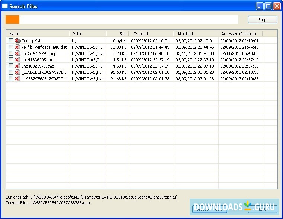Check the unp40921577.tmp checkbox
This screenshot has height=219, width=283.
(11, 66)
